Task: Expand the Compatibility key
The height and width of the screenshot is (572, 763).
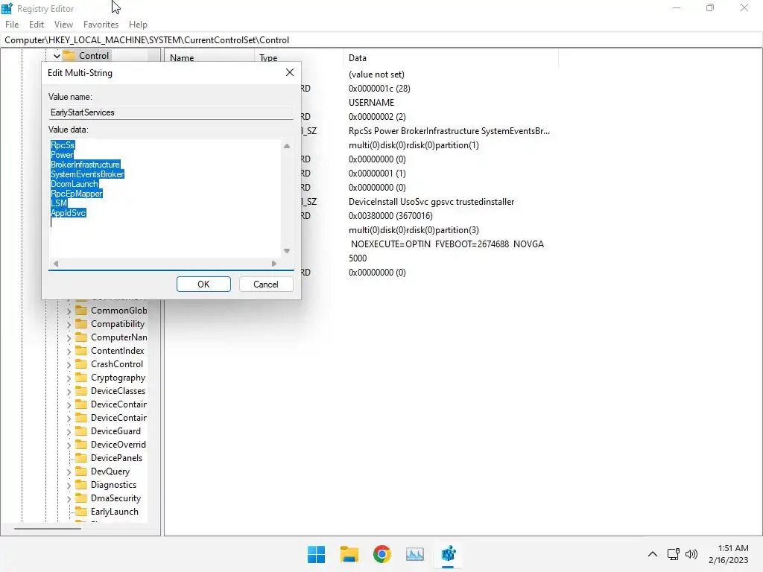Action: point(69,325)
